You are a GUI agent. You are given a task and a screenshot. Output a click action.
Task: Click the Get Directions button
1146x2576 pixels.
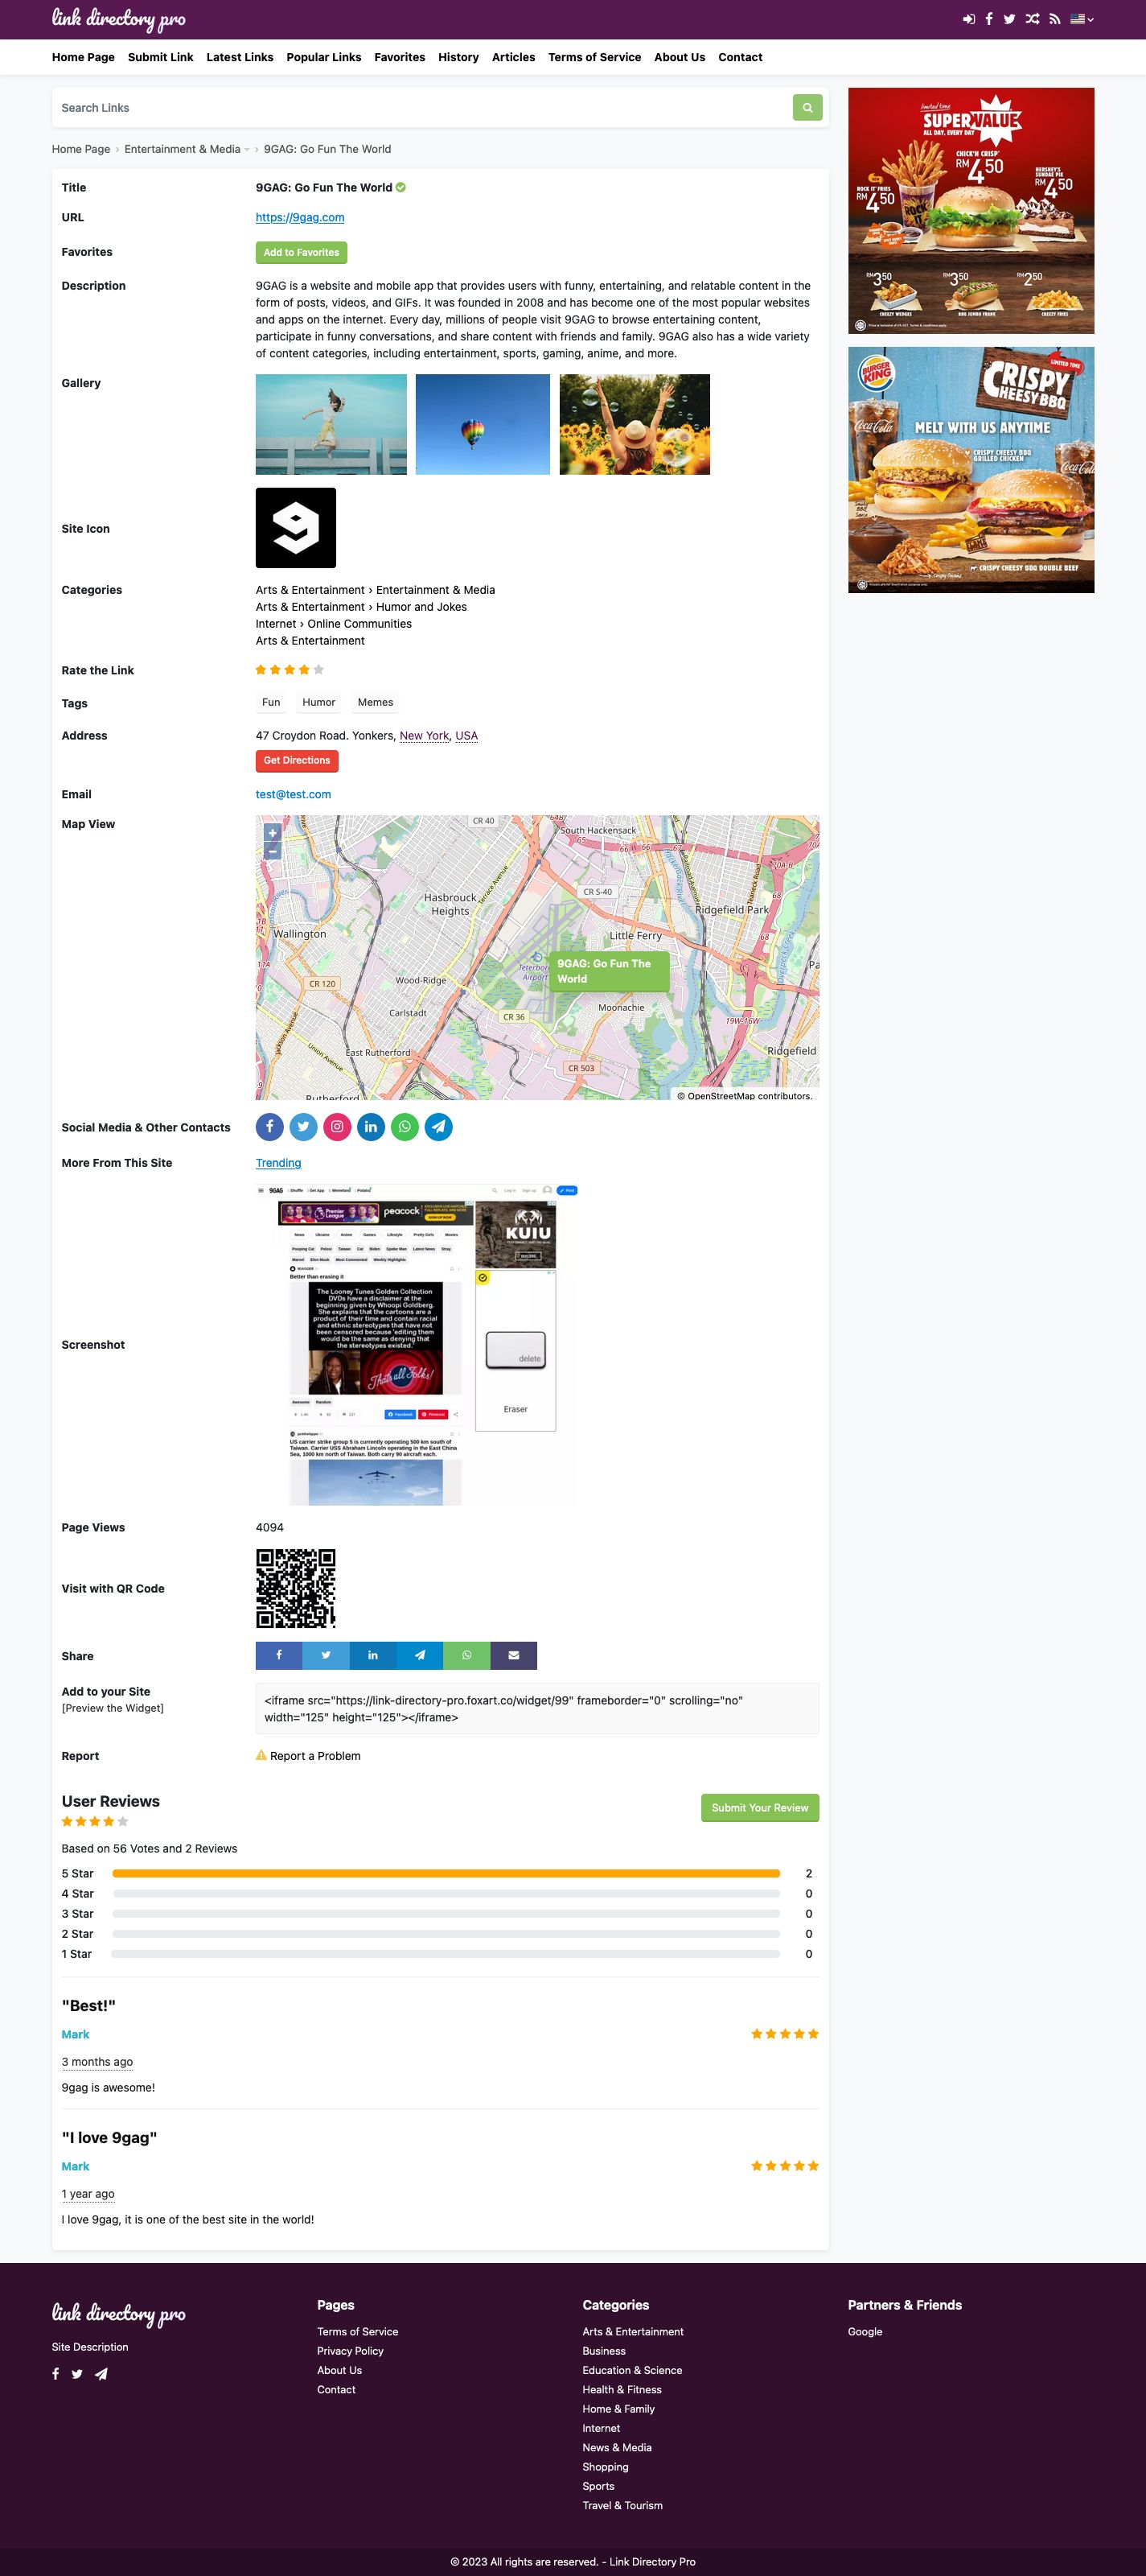pos(297,761)
